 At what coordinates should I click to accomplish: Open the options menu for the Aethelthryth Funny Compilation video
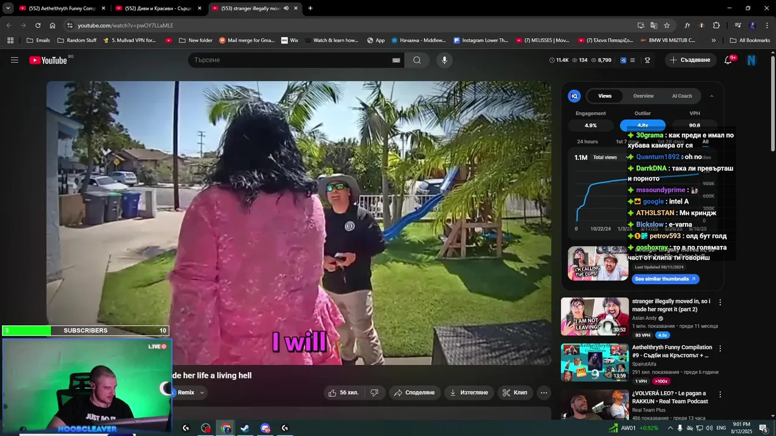click(x=720, y=348)
